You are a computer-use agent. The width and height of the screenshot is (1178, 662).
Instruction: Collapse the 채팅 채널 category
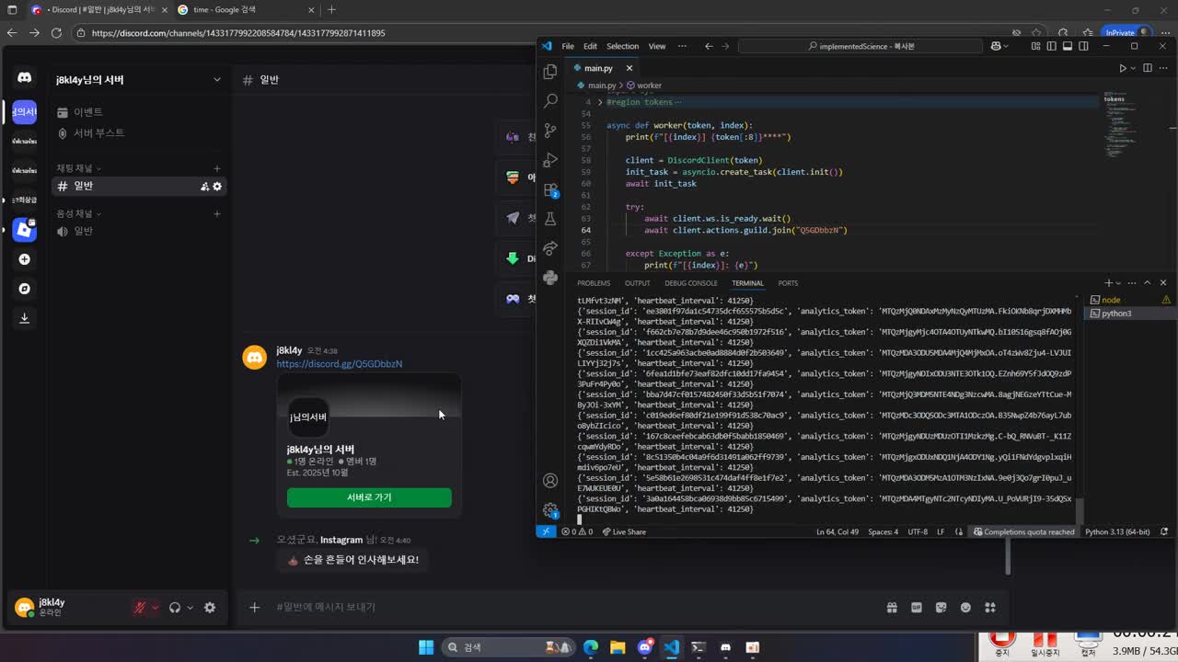[78, 168]
